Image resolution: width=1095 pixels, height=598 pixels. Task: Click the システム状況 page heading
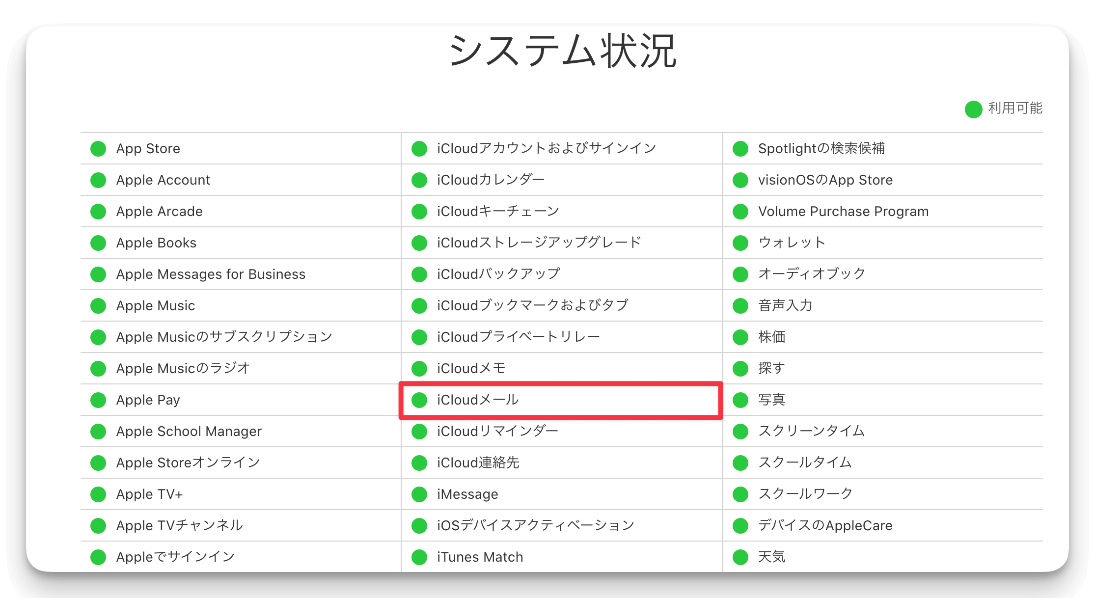563,51
